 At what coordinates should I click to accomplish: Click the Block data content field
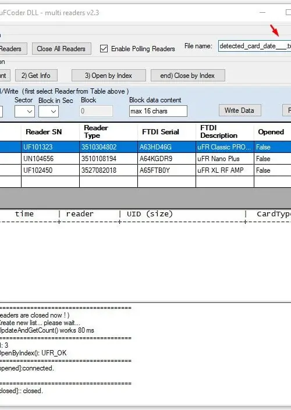(x=158, y=111)
